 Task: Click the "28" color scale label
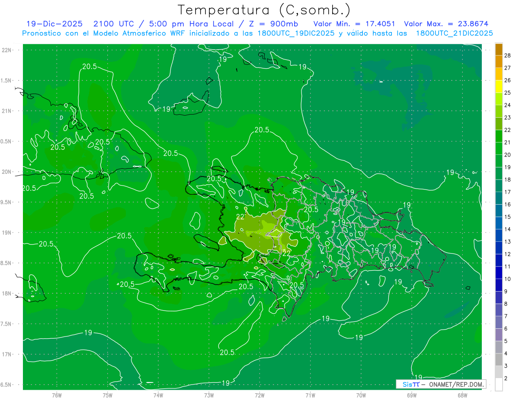[508, 55]
